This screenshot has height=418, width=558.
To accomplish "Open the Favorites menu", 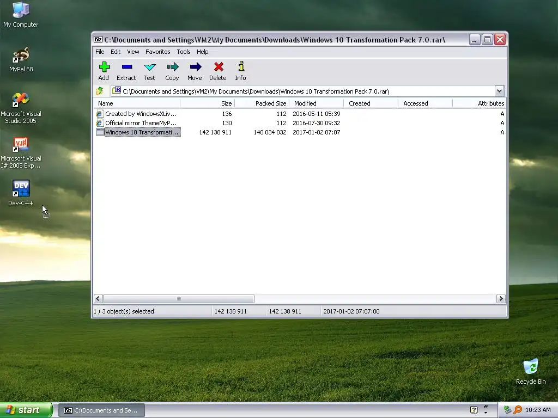I will pos(157,52).
